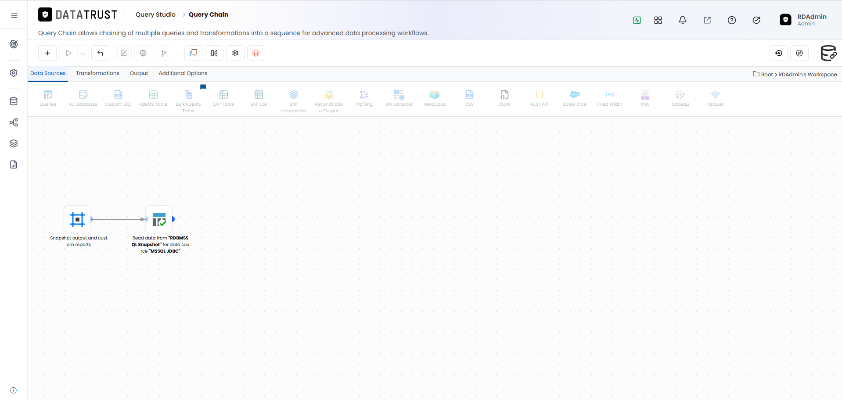The image size is (842, 400).
Task: Open the Output tab
Action: (139, 73)
